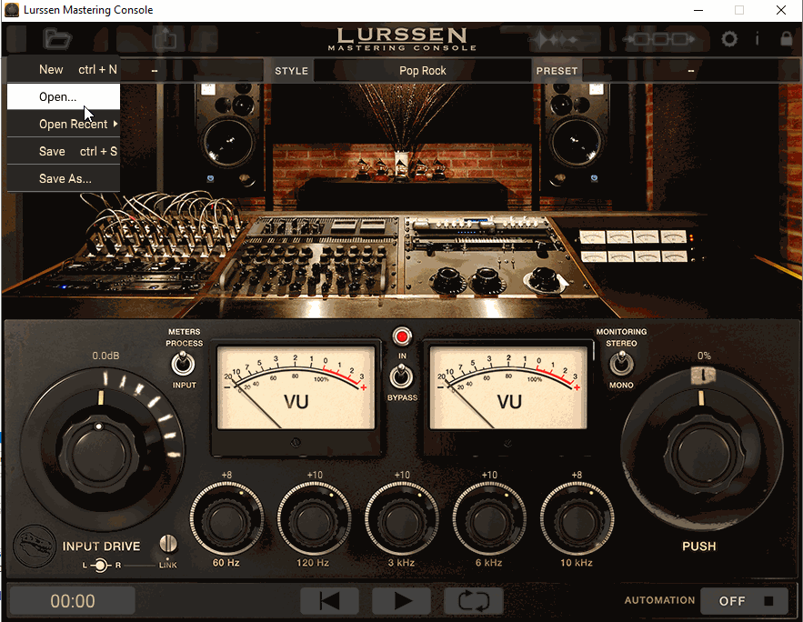The width and height of the screenshot is (803, 622).
Task: Click the INPUT DRIVE knob
Action: click(100, 454)
